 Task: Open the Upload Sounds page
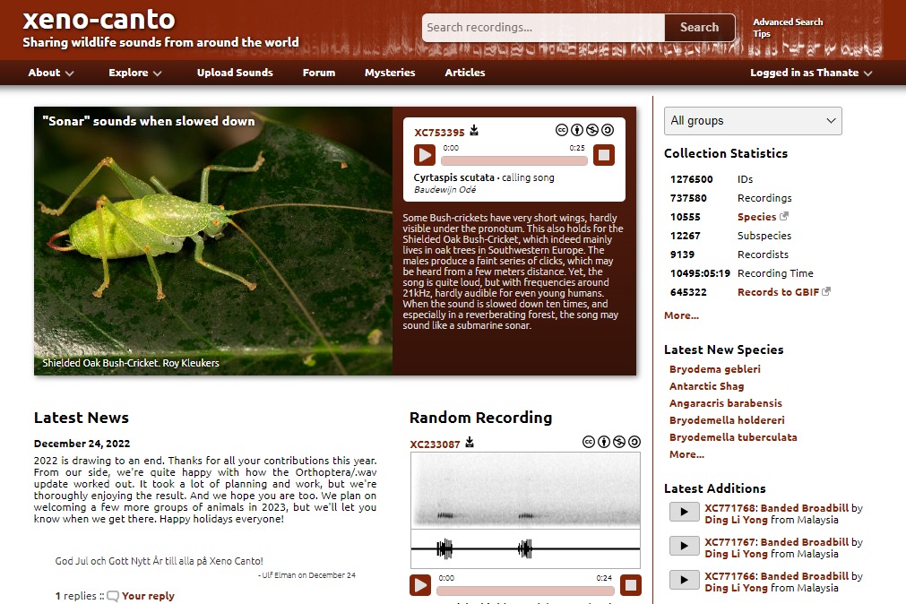[235, 73]
